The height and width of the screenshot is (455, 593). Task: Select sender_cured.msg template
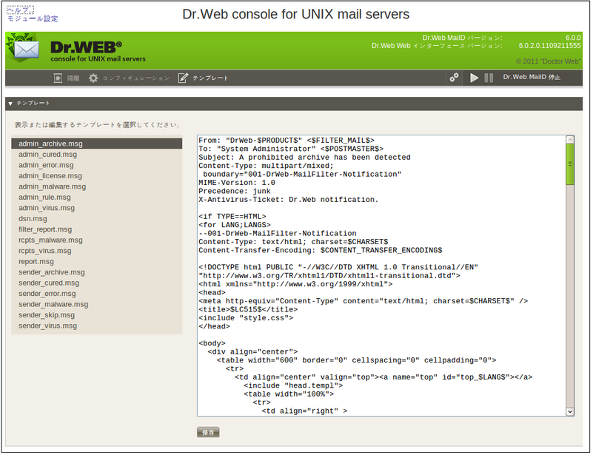click(97, 283)
